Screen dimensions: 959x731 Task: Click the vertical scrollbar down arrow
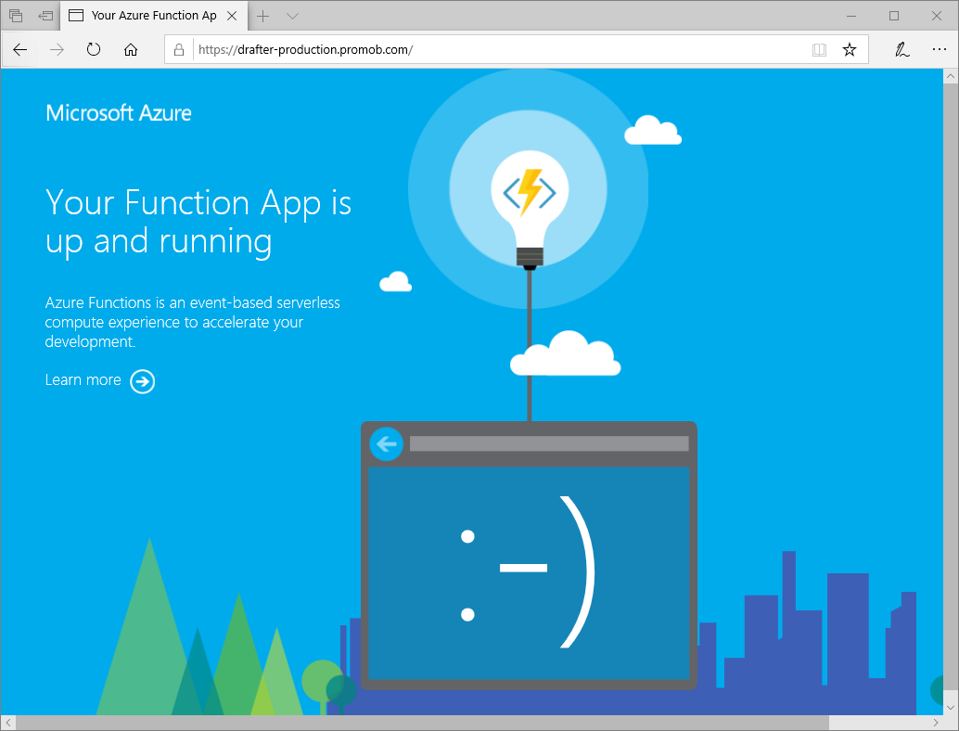pos(951,707)
